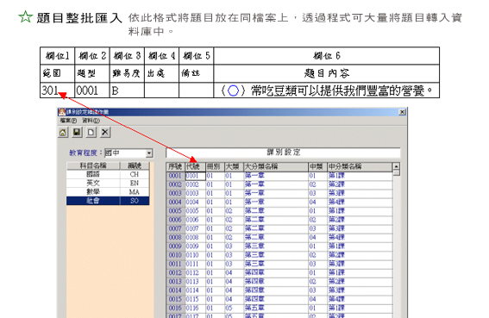
Task: Click 第三章 in row 0010
Action: click(254, 255)
